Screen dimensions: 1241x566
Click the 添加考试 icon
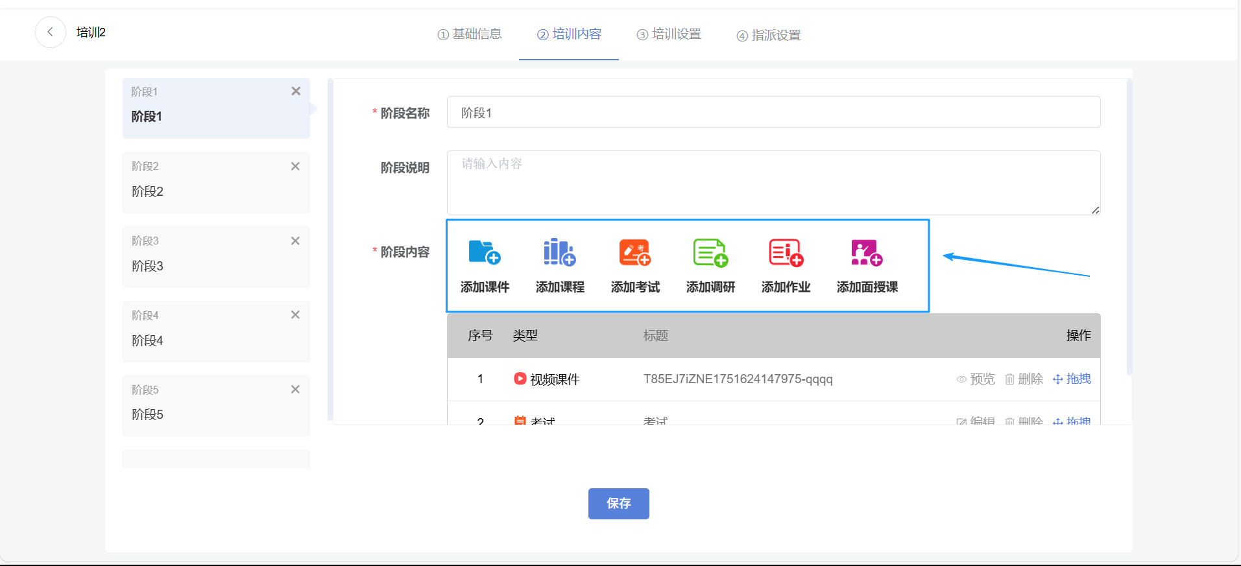pyautogui.click(x=635, y=252)
